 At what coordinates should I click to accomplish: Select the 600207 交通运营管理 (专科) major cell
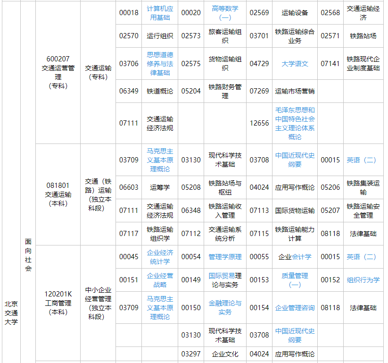pos(58,72)
